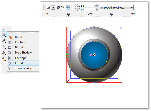The image size is (151, 111).
Task: Choose Blend from the effects menu
Action: point(18,37)
